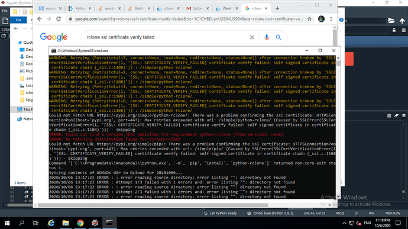The height and width of the screenshot is (229, 408).
Task: Click the horizontal scrollbar below the cmd window
Action: (153, 205)
